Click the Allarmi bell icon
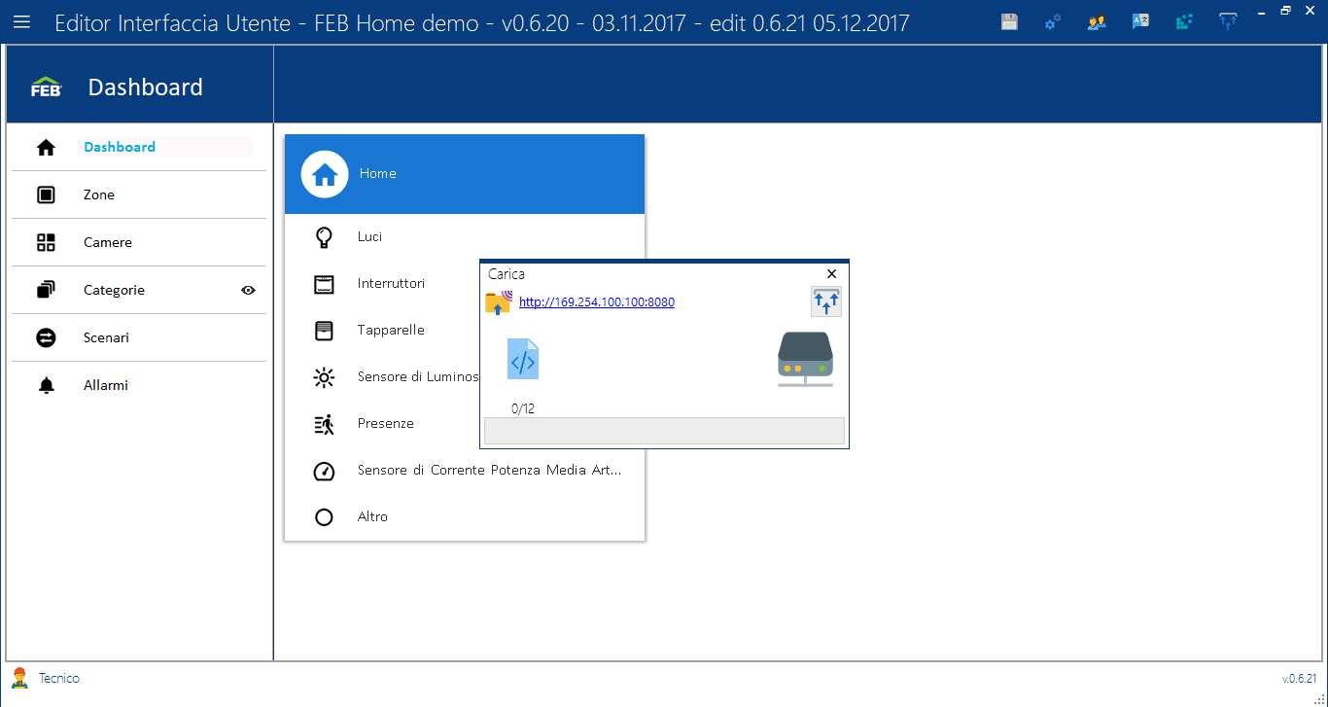This screenshot has width=1328, height=707. pos(46,386)
